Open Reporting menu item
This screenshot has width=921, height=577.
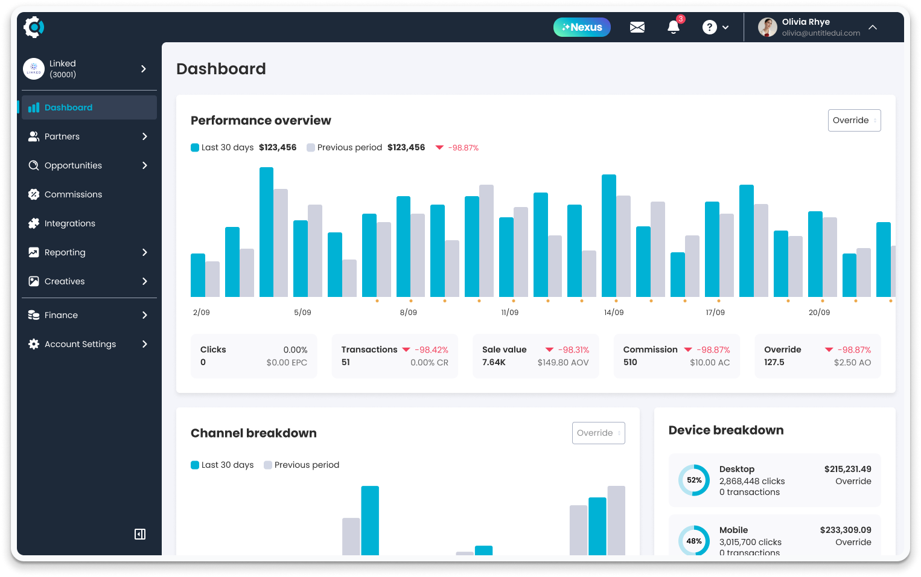[x=89, y=252]
